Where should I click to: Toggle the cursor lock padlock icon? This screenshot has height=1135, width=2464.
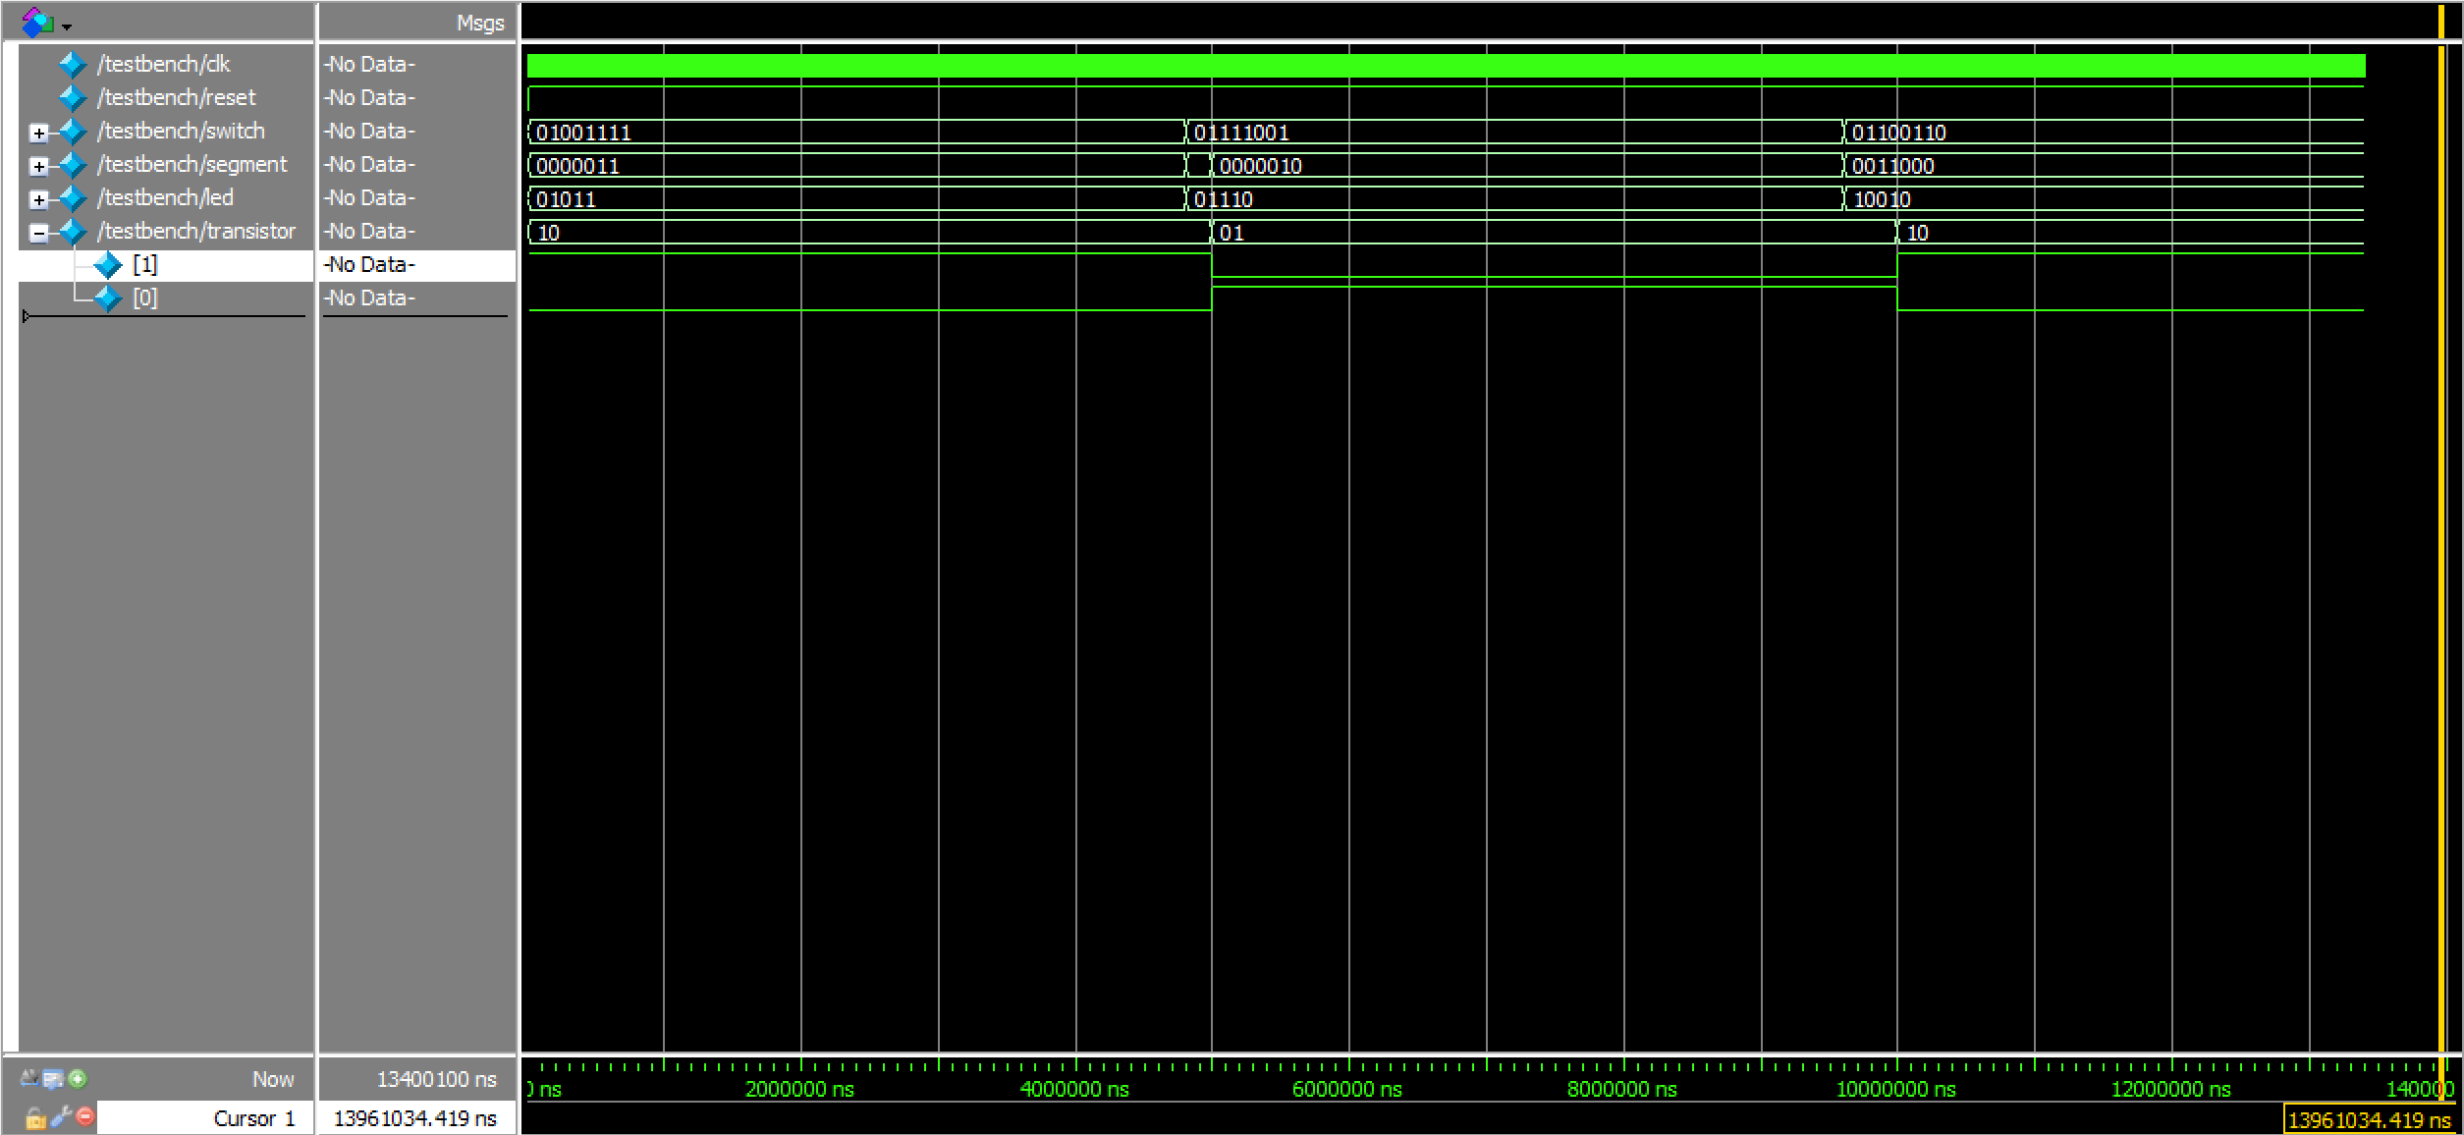(35, 1117)
